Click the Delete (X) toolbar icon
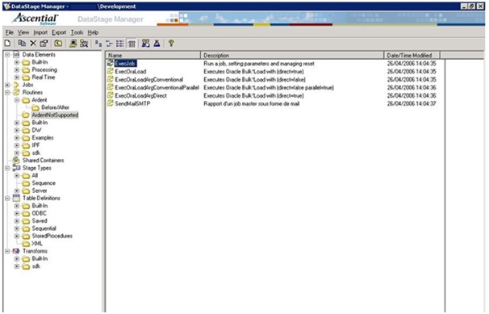The width and height of the screenshot is (489, 314). [33, 44]
